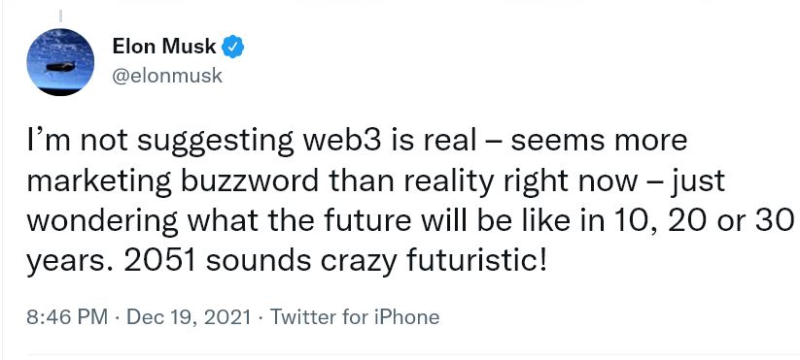Click the word years. in last line
Image resolution: width=800 pixels, height=360 pixels.
(71, 263)
